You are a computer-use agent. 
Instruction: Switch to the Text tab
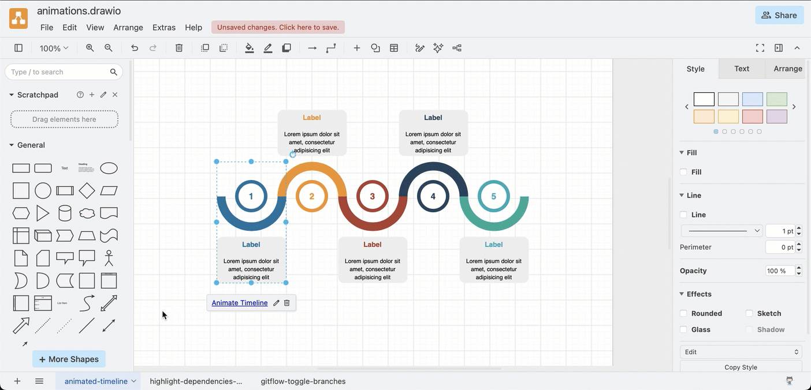(742, 69)
